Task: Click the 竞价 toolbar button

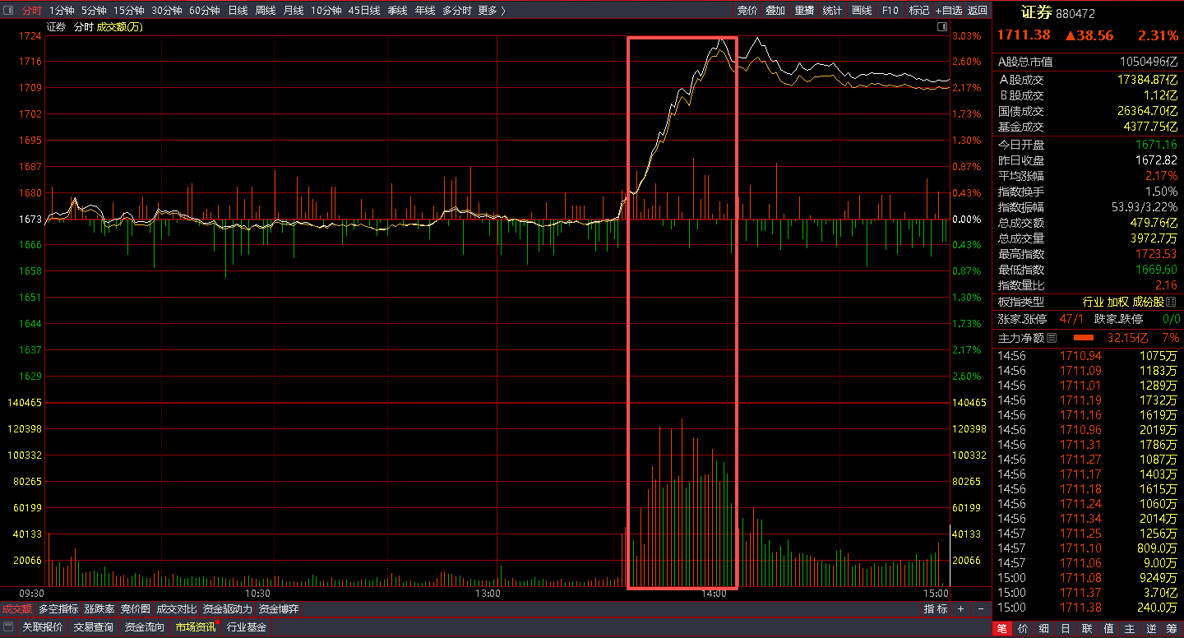Action: (747, 11)
